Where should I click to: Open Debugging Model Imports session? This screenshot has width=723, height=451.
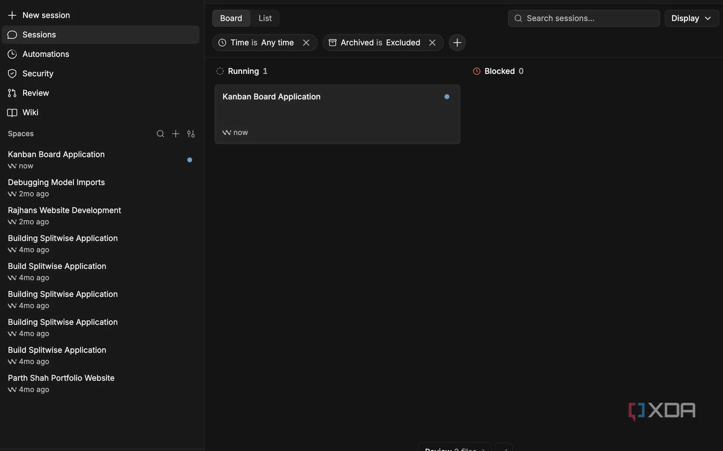(100, 188)
